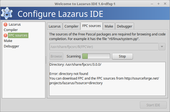Minimize the Lazarus welcome window
Viewport: 170px width, 112px height.
(x=152, y=4)
